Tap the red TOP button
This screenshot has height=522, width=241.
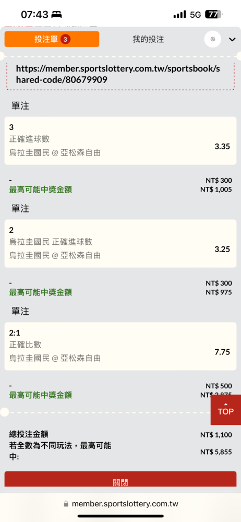(226, 410)
